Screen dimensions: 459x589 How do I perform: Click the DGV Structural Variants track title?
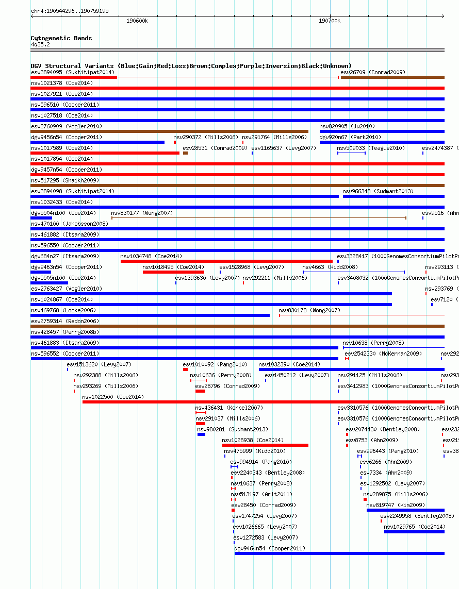191,66
